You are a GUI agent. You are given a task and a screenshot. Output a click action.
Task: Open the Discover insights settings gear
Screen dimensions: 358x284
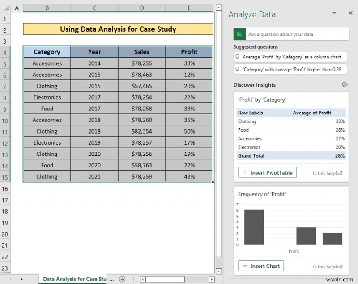(x=345, y=84)
